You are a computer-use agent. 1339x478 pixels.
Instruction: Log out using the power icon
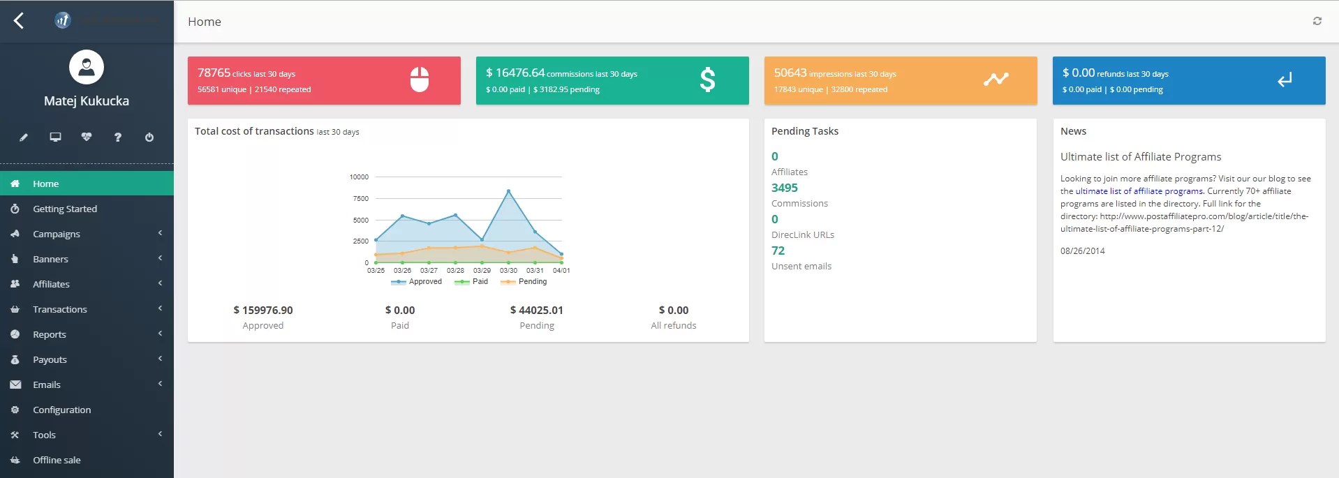tap(149, 137)
